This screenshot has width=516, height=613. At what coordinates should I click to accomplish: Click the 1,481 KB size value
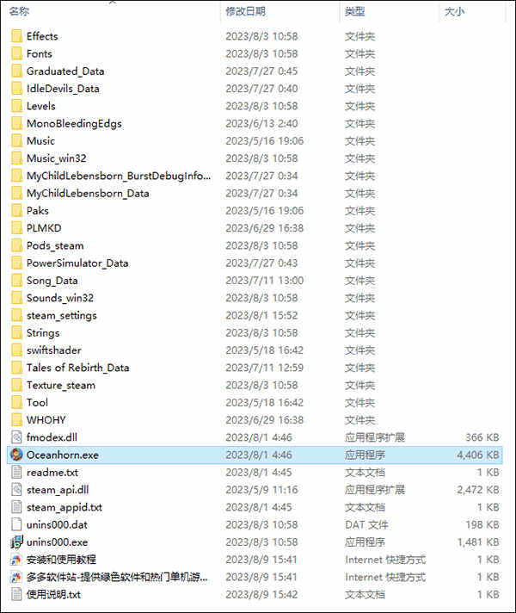coord(478,542)
